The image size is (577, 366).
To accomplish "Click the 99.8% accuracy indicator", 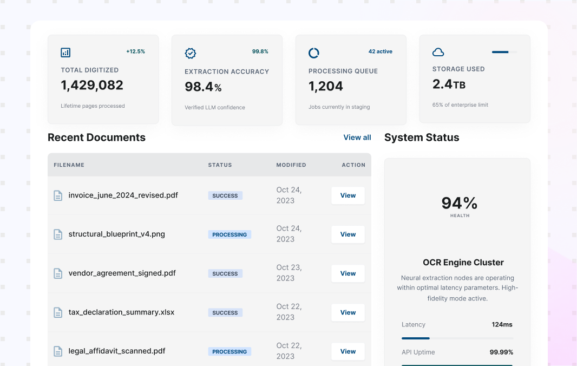I will tap(260, 51).
